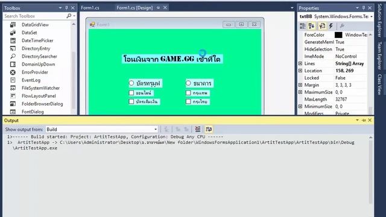This screenshot has width=386, height=217.
Task: Select the โอนเงินจาก GAME.GG label
Action: pos(172,59)
